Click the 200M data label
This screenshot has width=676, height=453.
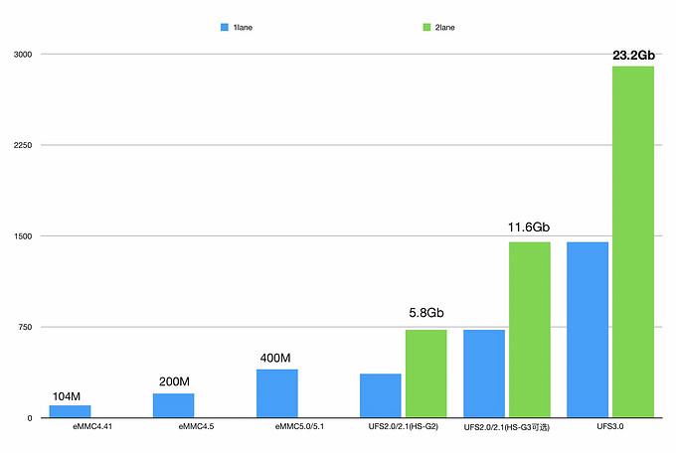click(174, 381)
